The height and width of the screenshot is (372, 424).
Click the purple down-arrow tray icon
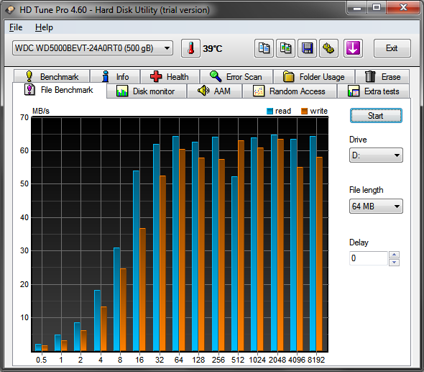(x=353, y=48)
